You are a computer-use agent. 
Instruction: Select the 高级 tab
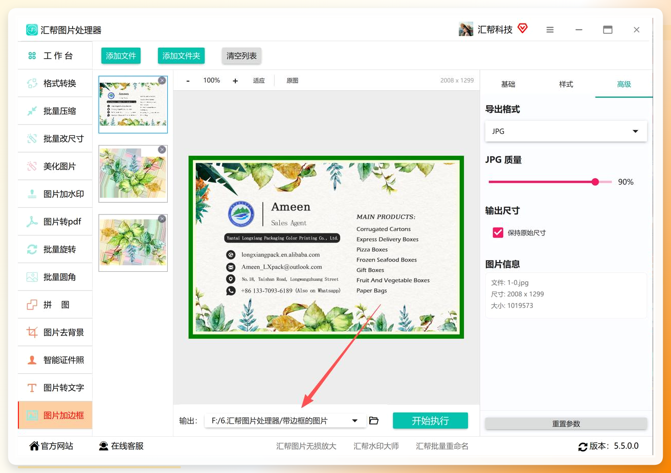click(x=624, y=84)
